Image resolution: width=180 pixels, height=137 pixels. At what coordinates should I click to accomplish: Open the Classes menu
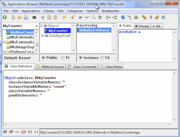49,11
